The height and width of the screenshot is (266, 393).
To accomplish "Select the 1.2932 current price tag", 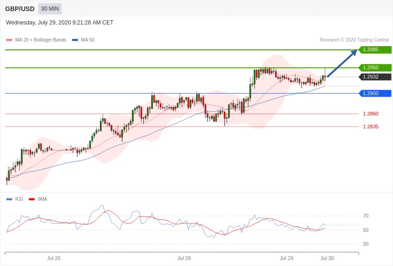I will coord(375,77).
